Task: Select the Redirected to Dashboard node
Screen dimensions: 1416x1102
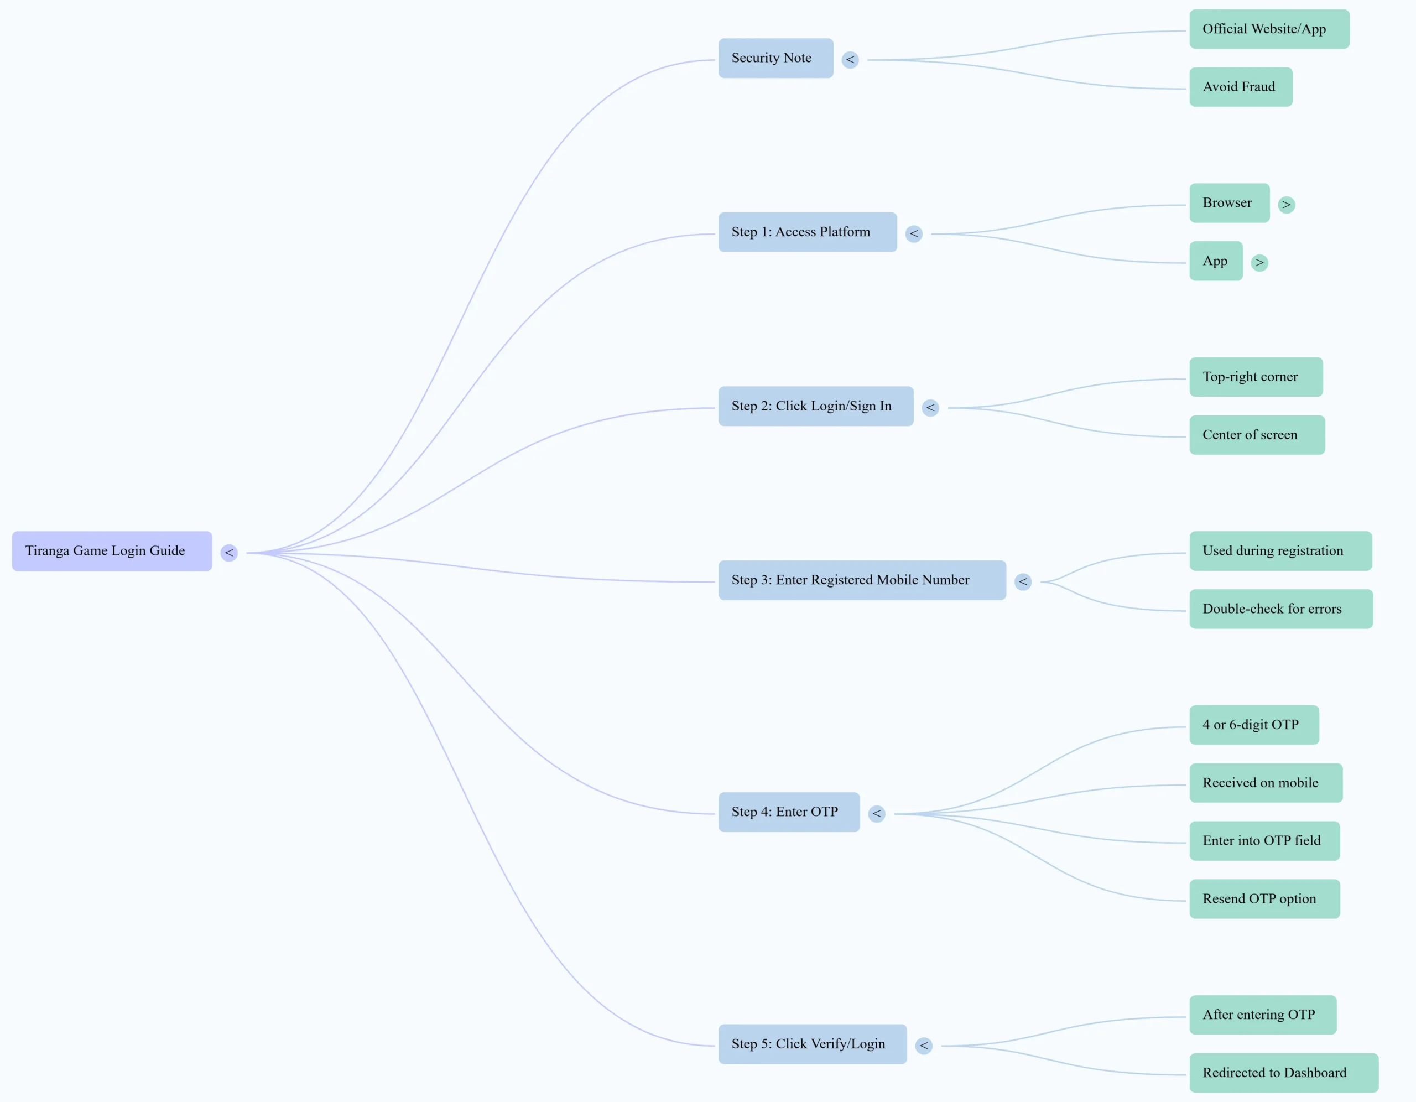Action: click(x=1284, y=1073)
